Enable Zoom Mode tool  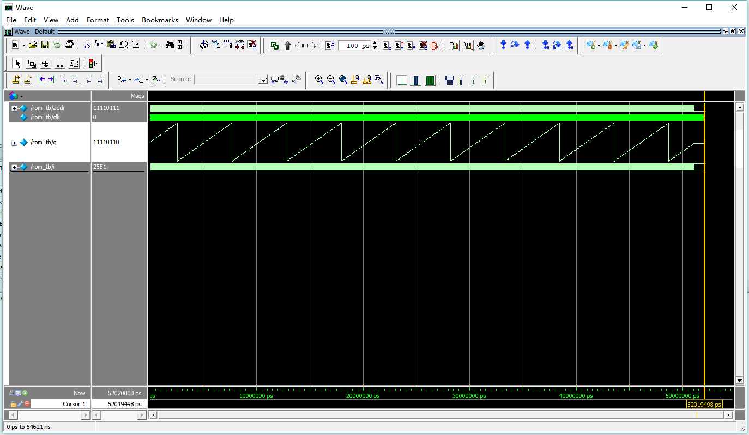tap(32, 63)
